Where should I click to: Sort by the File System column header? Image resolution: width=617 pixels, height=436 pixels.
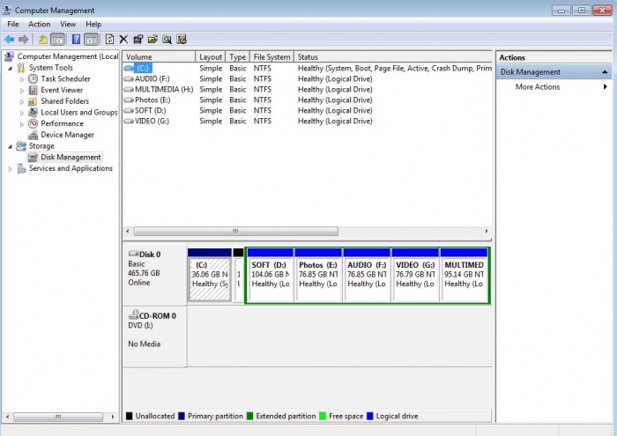[271, 57]
